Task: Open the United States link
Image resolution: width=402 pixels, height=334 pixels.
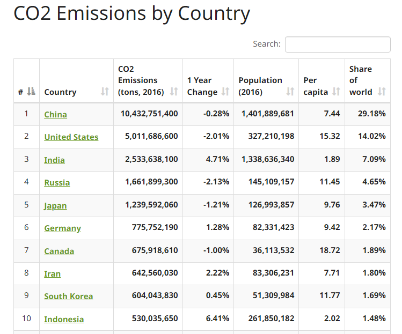Action: click(71, 137)
